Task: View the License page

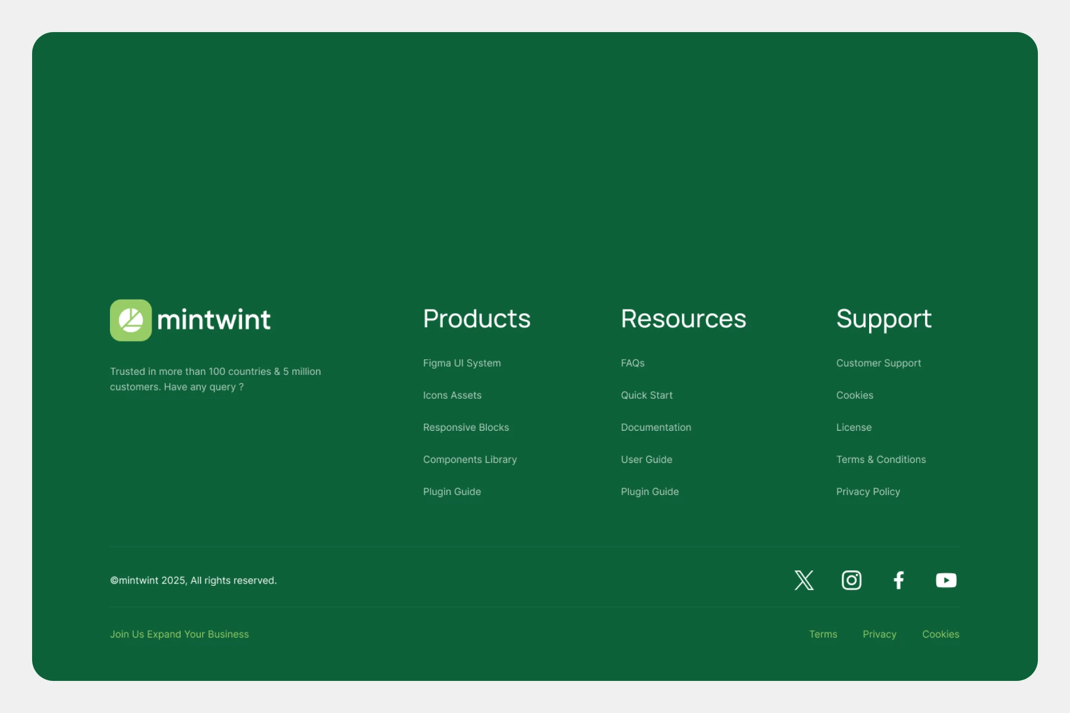Action: pos(854,427)
